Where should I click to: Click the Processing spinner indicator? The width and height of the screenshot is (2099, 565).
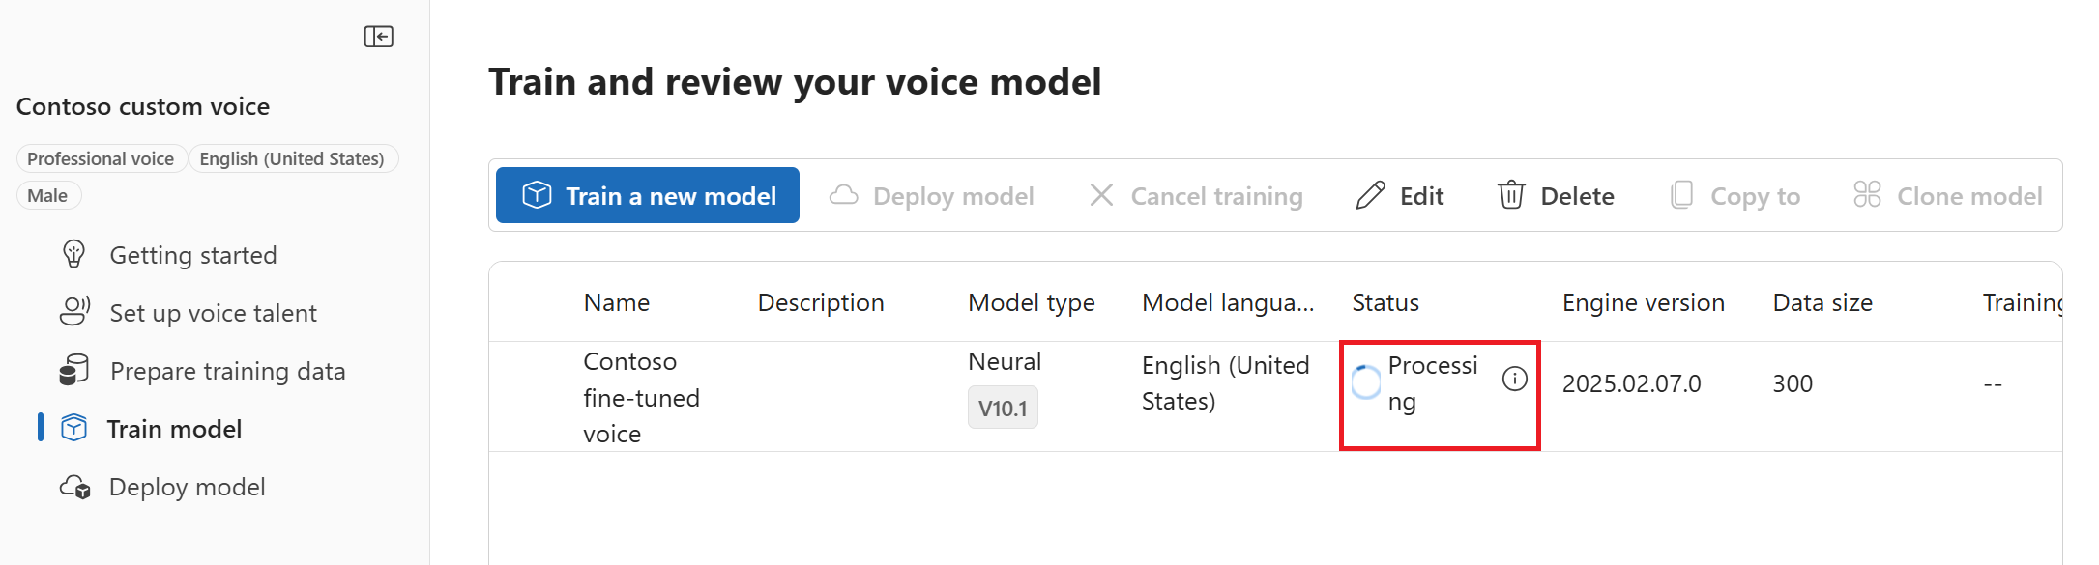(x=1365, y=382)
